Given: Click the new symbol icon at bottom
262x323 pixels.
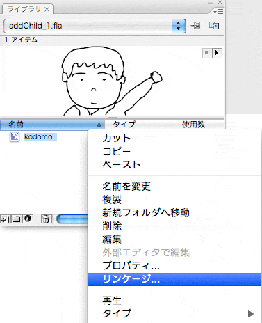Looking at the screenshot, I should 5,219.
